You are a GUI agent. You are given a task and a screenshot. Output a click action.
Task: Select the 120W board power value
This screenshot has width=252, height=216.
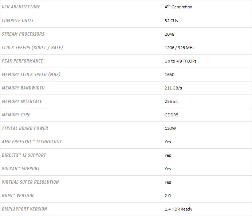click(170, 128)
